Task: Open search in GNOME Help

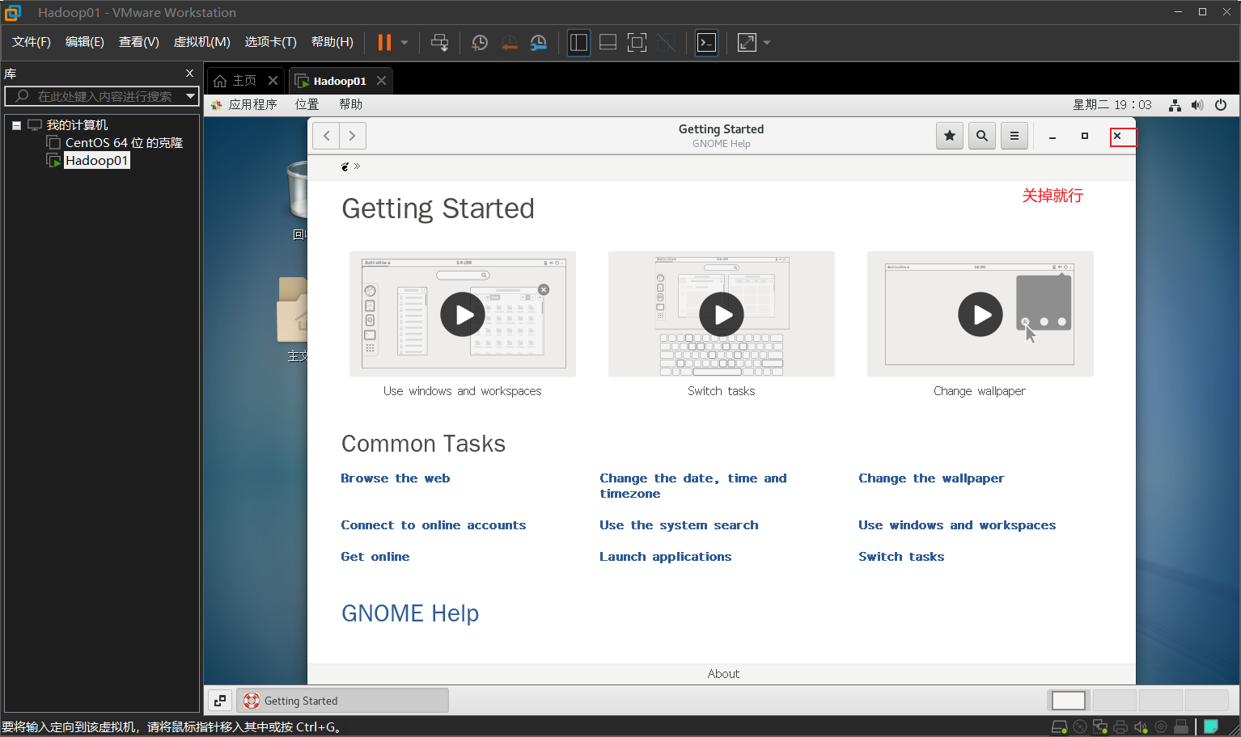Action: click(x=982, y=136)
